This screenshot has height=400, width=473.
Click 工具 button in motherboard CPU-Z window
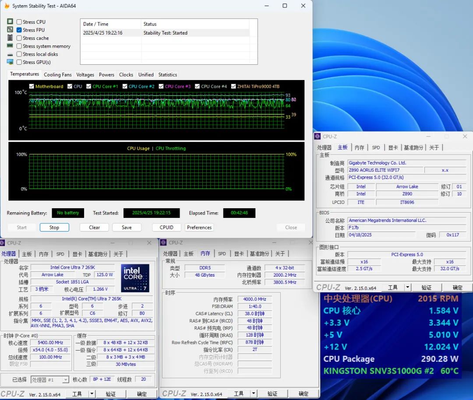[x=393, y=287]
